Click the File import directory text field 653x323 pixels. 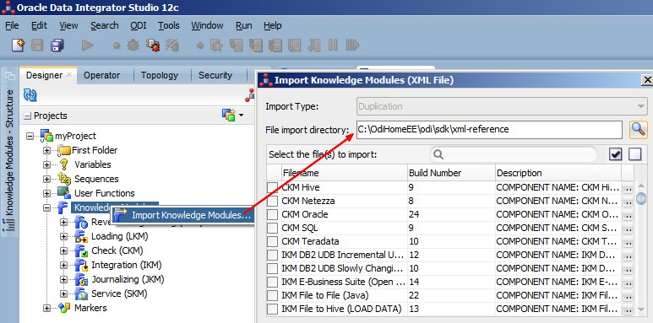pyautogui.click(x=489, y=130)
